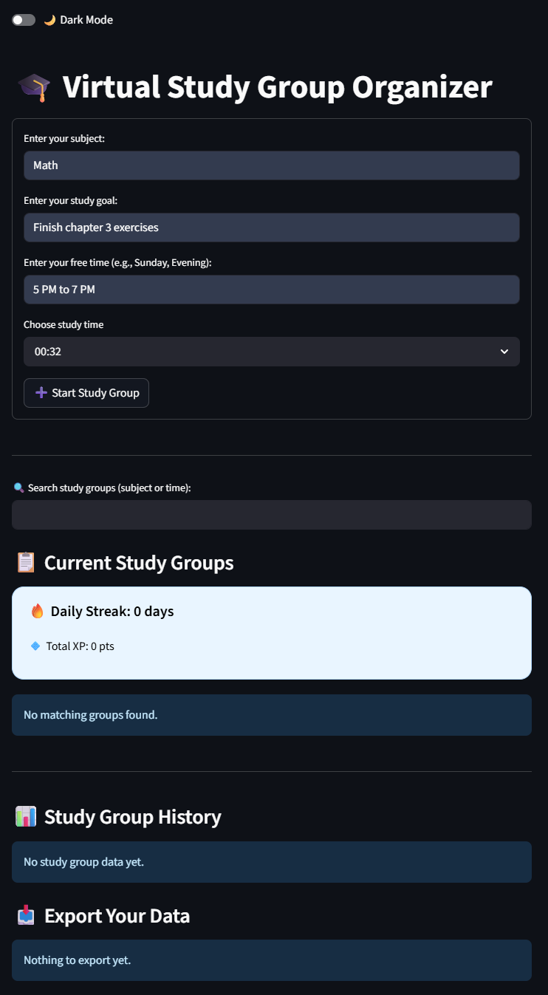Click the inbox tray icon near Export
548x995 pixels.
tap(26, 916)
